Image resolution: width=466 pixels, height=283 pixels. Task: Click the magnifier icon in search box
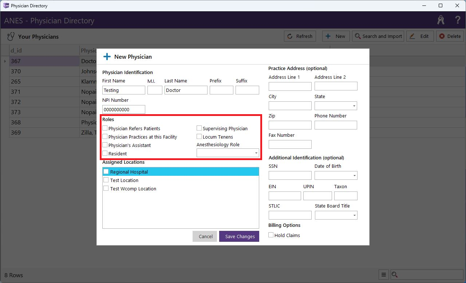395,275
